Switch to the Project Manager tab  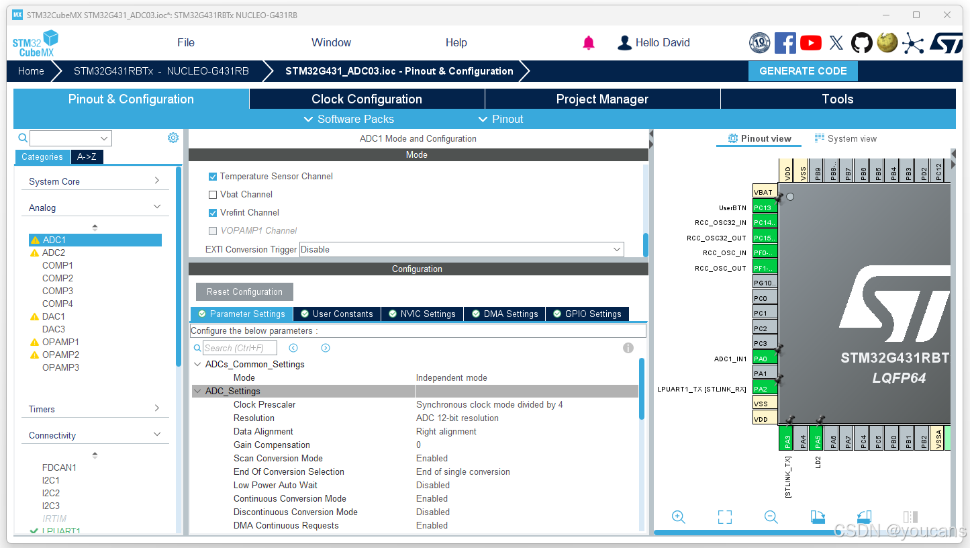(x=602, y=99)
